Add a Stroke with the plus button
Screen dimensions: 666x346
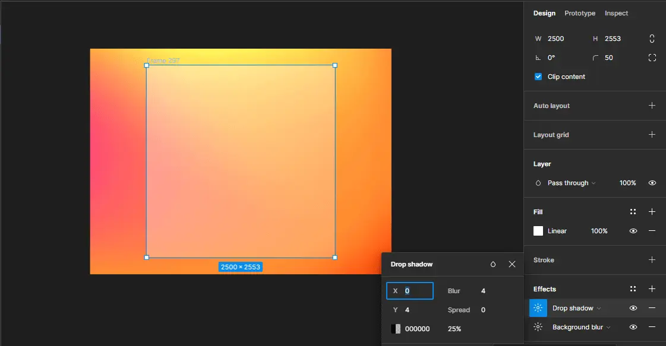(652, 260)
